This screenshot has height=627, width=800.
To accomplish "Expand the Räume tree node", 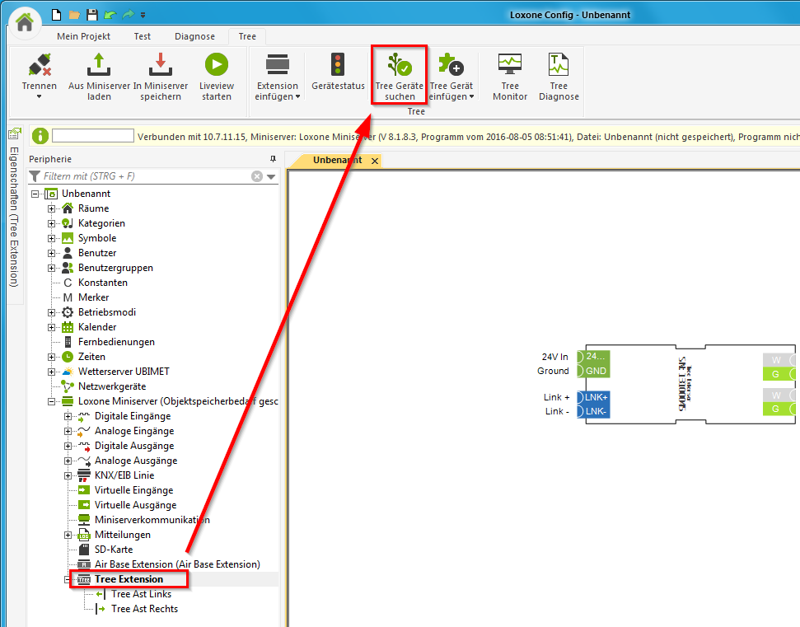I will pyautogui.click(x=52, y=208).
